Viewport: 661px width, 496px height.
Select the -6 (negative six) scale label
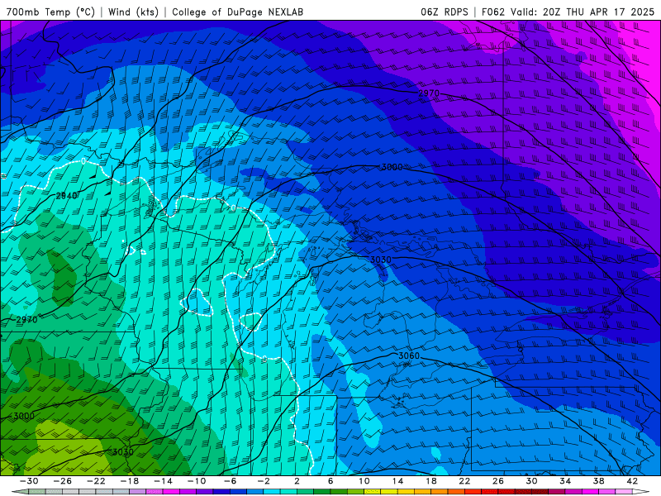[x=230, y=481]
